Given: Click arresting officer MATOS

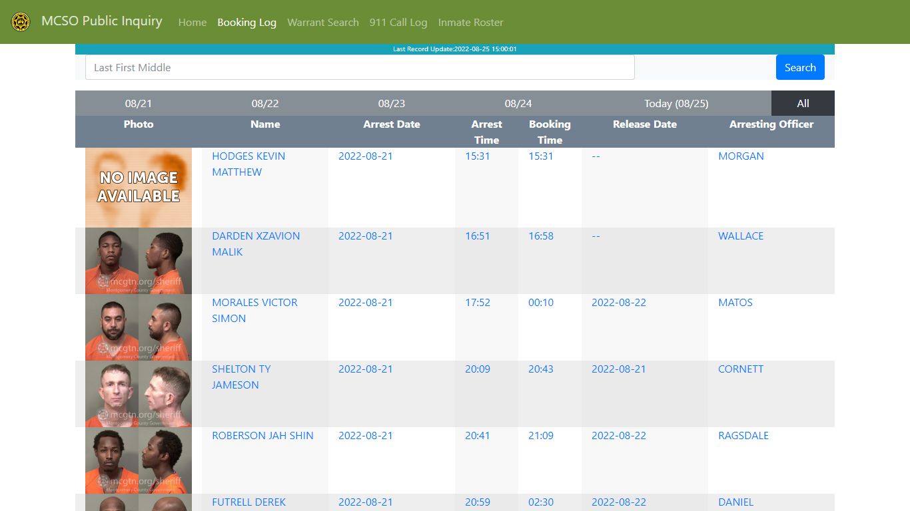Looking at the screenshot, I should [735, 302].
